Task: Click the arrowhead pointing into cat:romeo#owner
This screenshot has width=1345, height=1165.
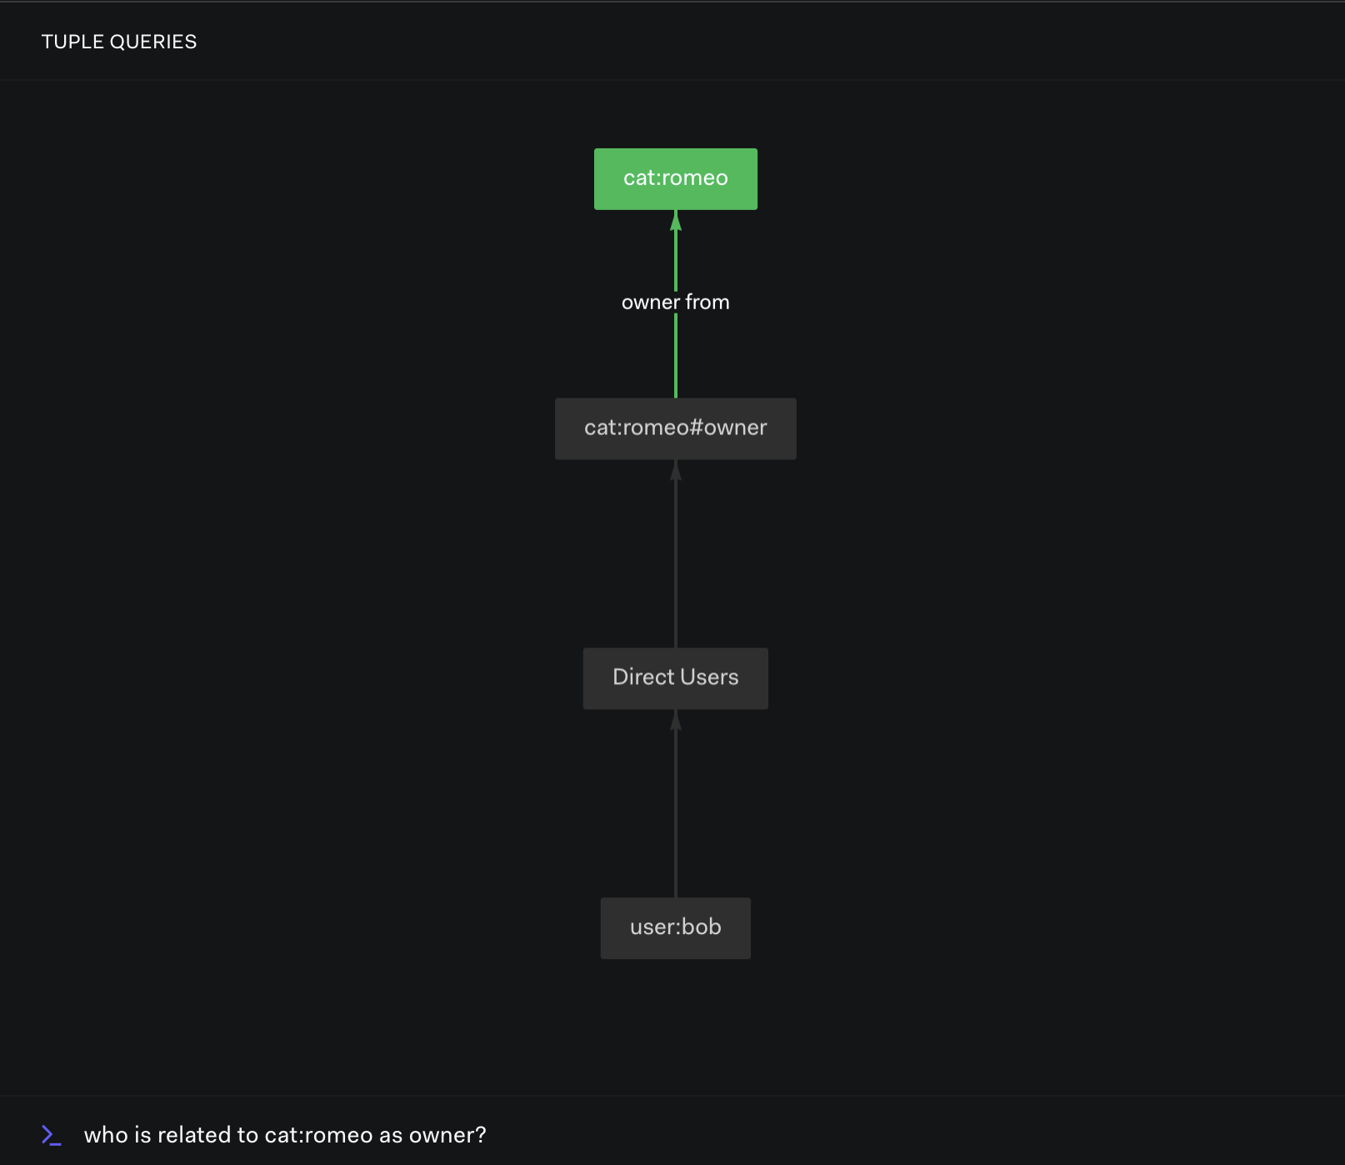Action: point(676,471)
